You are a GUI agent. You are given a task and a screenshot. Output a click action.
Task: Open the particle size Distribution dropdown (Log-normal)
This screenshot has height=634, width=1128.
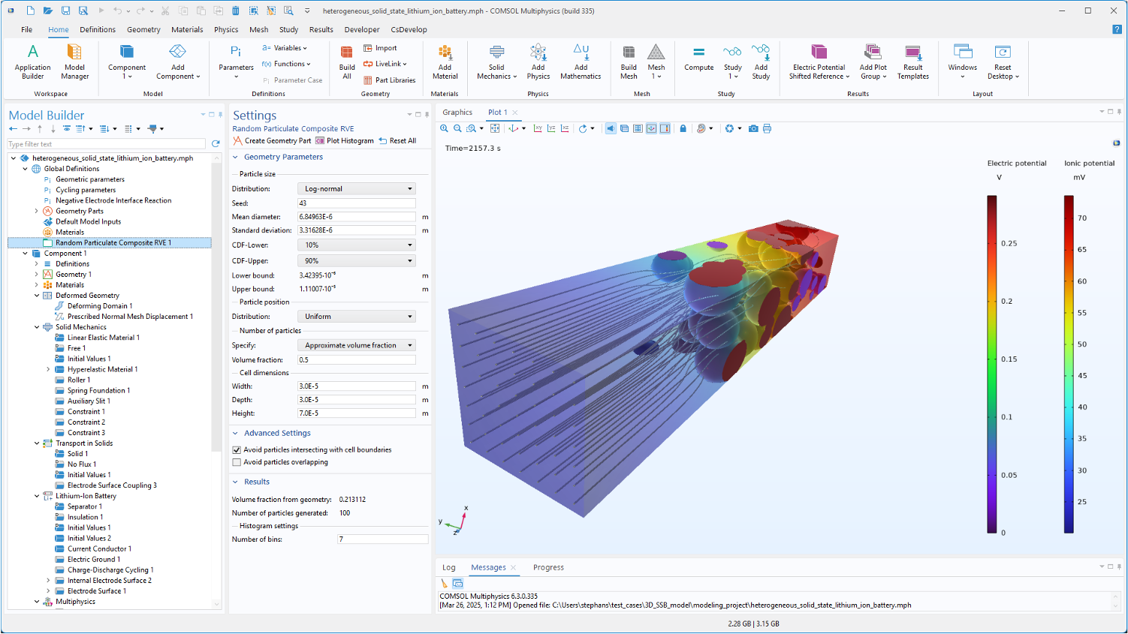click(x=357, y=189)
